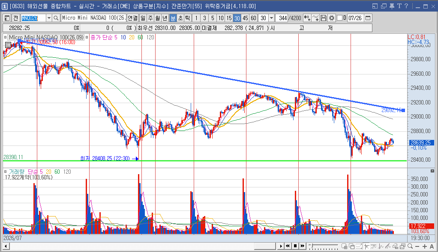This screenshot has height=252, width=438.
Task: Toggle the left panel icon in toolbar
Action: 7,18
